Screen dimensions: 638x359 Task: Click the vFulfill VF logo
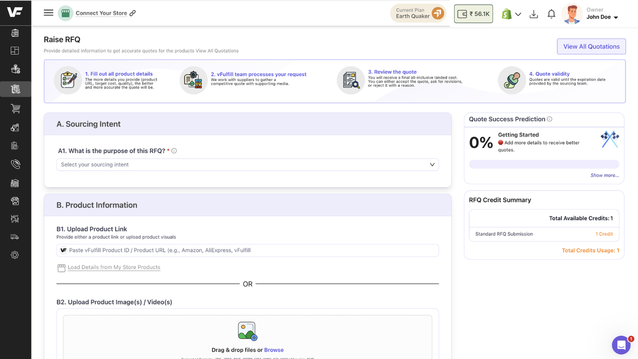(x=15, y=12)
